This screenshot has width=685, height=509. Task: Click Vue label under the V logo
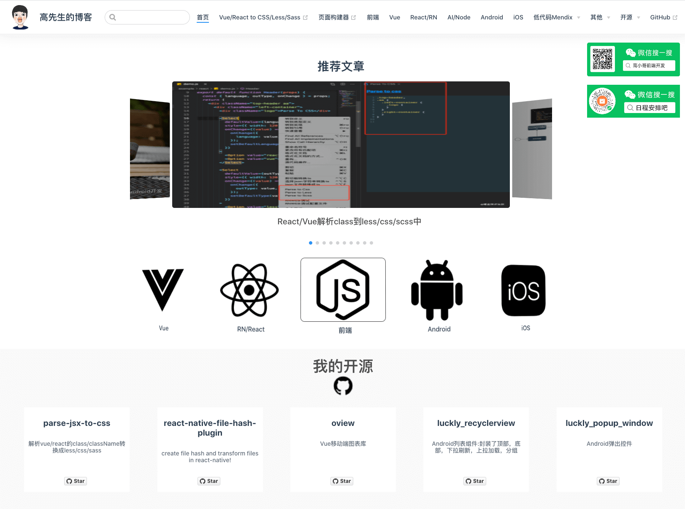(164, 328)
